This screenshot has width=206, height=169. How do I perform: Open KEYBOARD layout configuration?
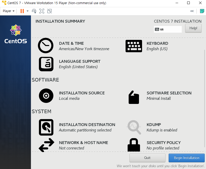pos(157,43)
